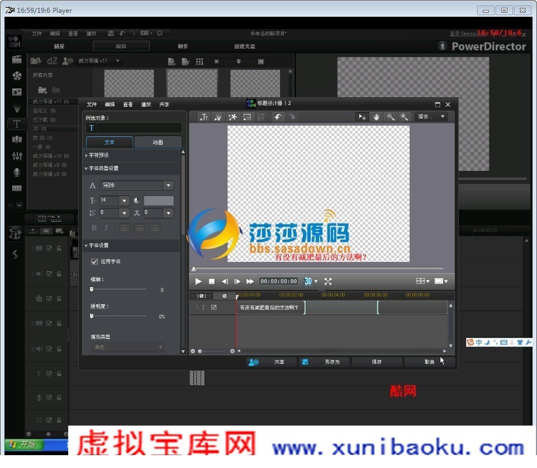Open the 适合 zoom fit dropdown
537x468 pixels.
coord(431,117)
